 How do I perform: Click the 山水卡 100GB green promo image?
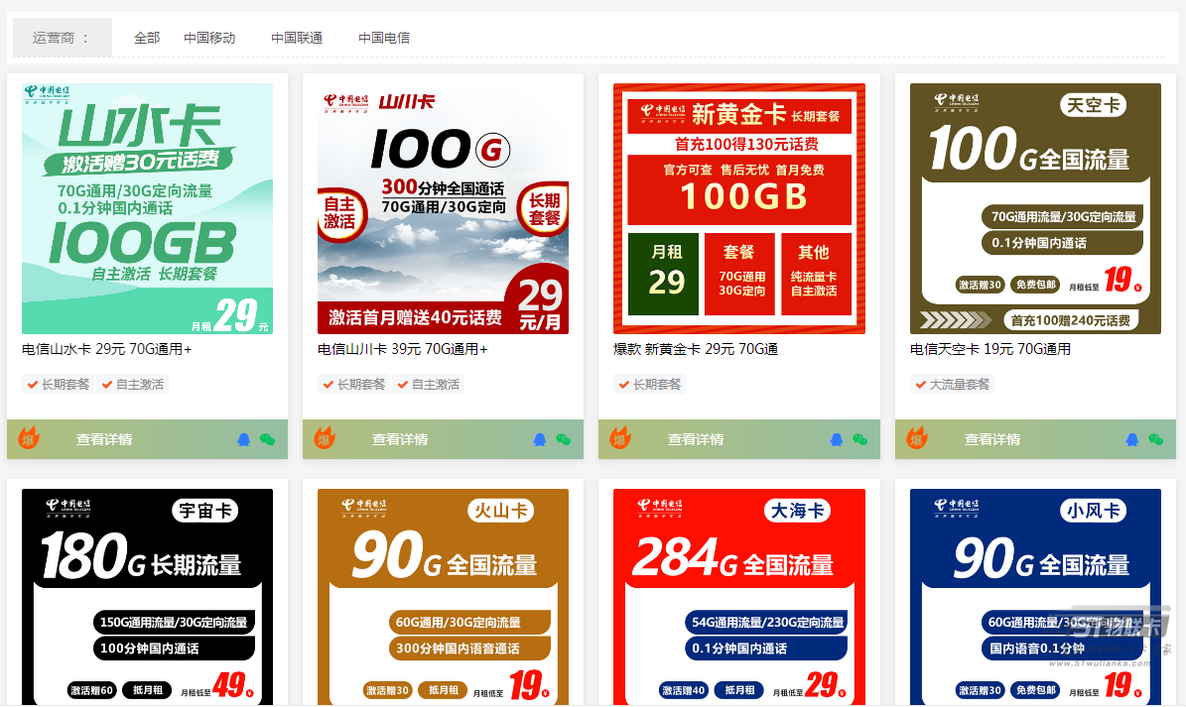coord(148,208)
